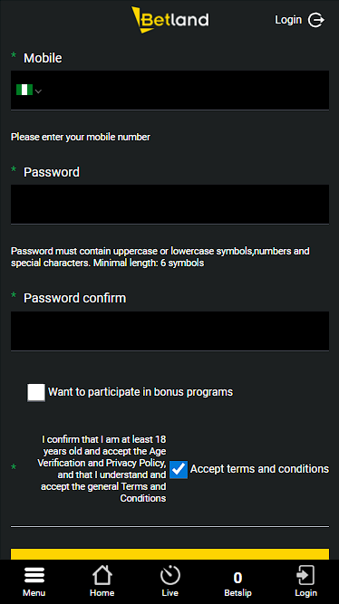The width and height of the screenshot is (339, 604).
Task: Select the Menu tab label
Action: (x=34, y=593)
